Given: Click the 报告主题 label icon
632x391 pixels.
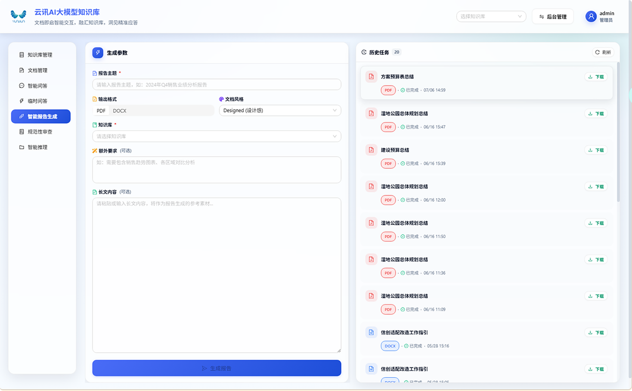Looking at the screenshot, I should 95,73.
